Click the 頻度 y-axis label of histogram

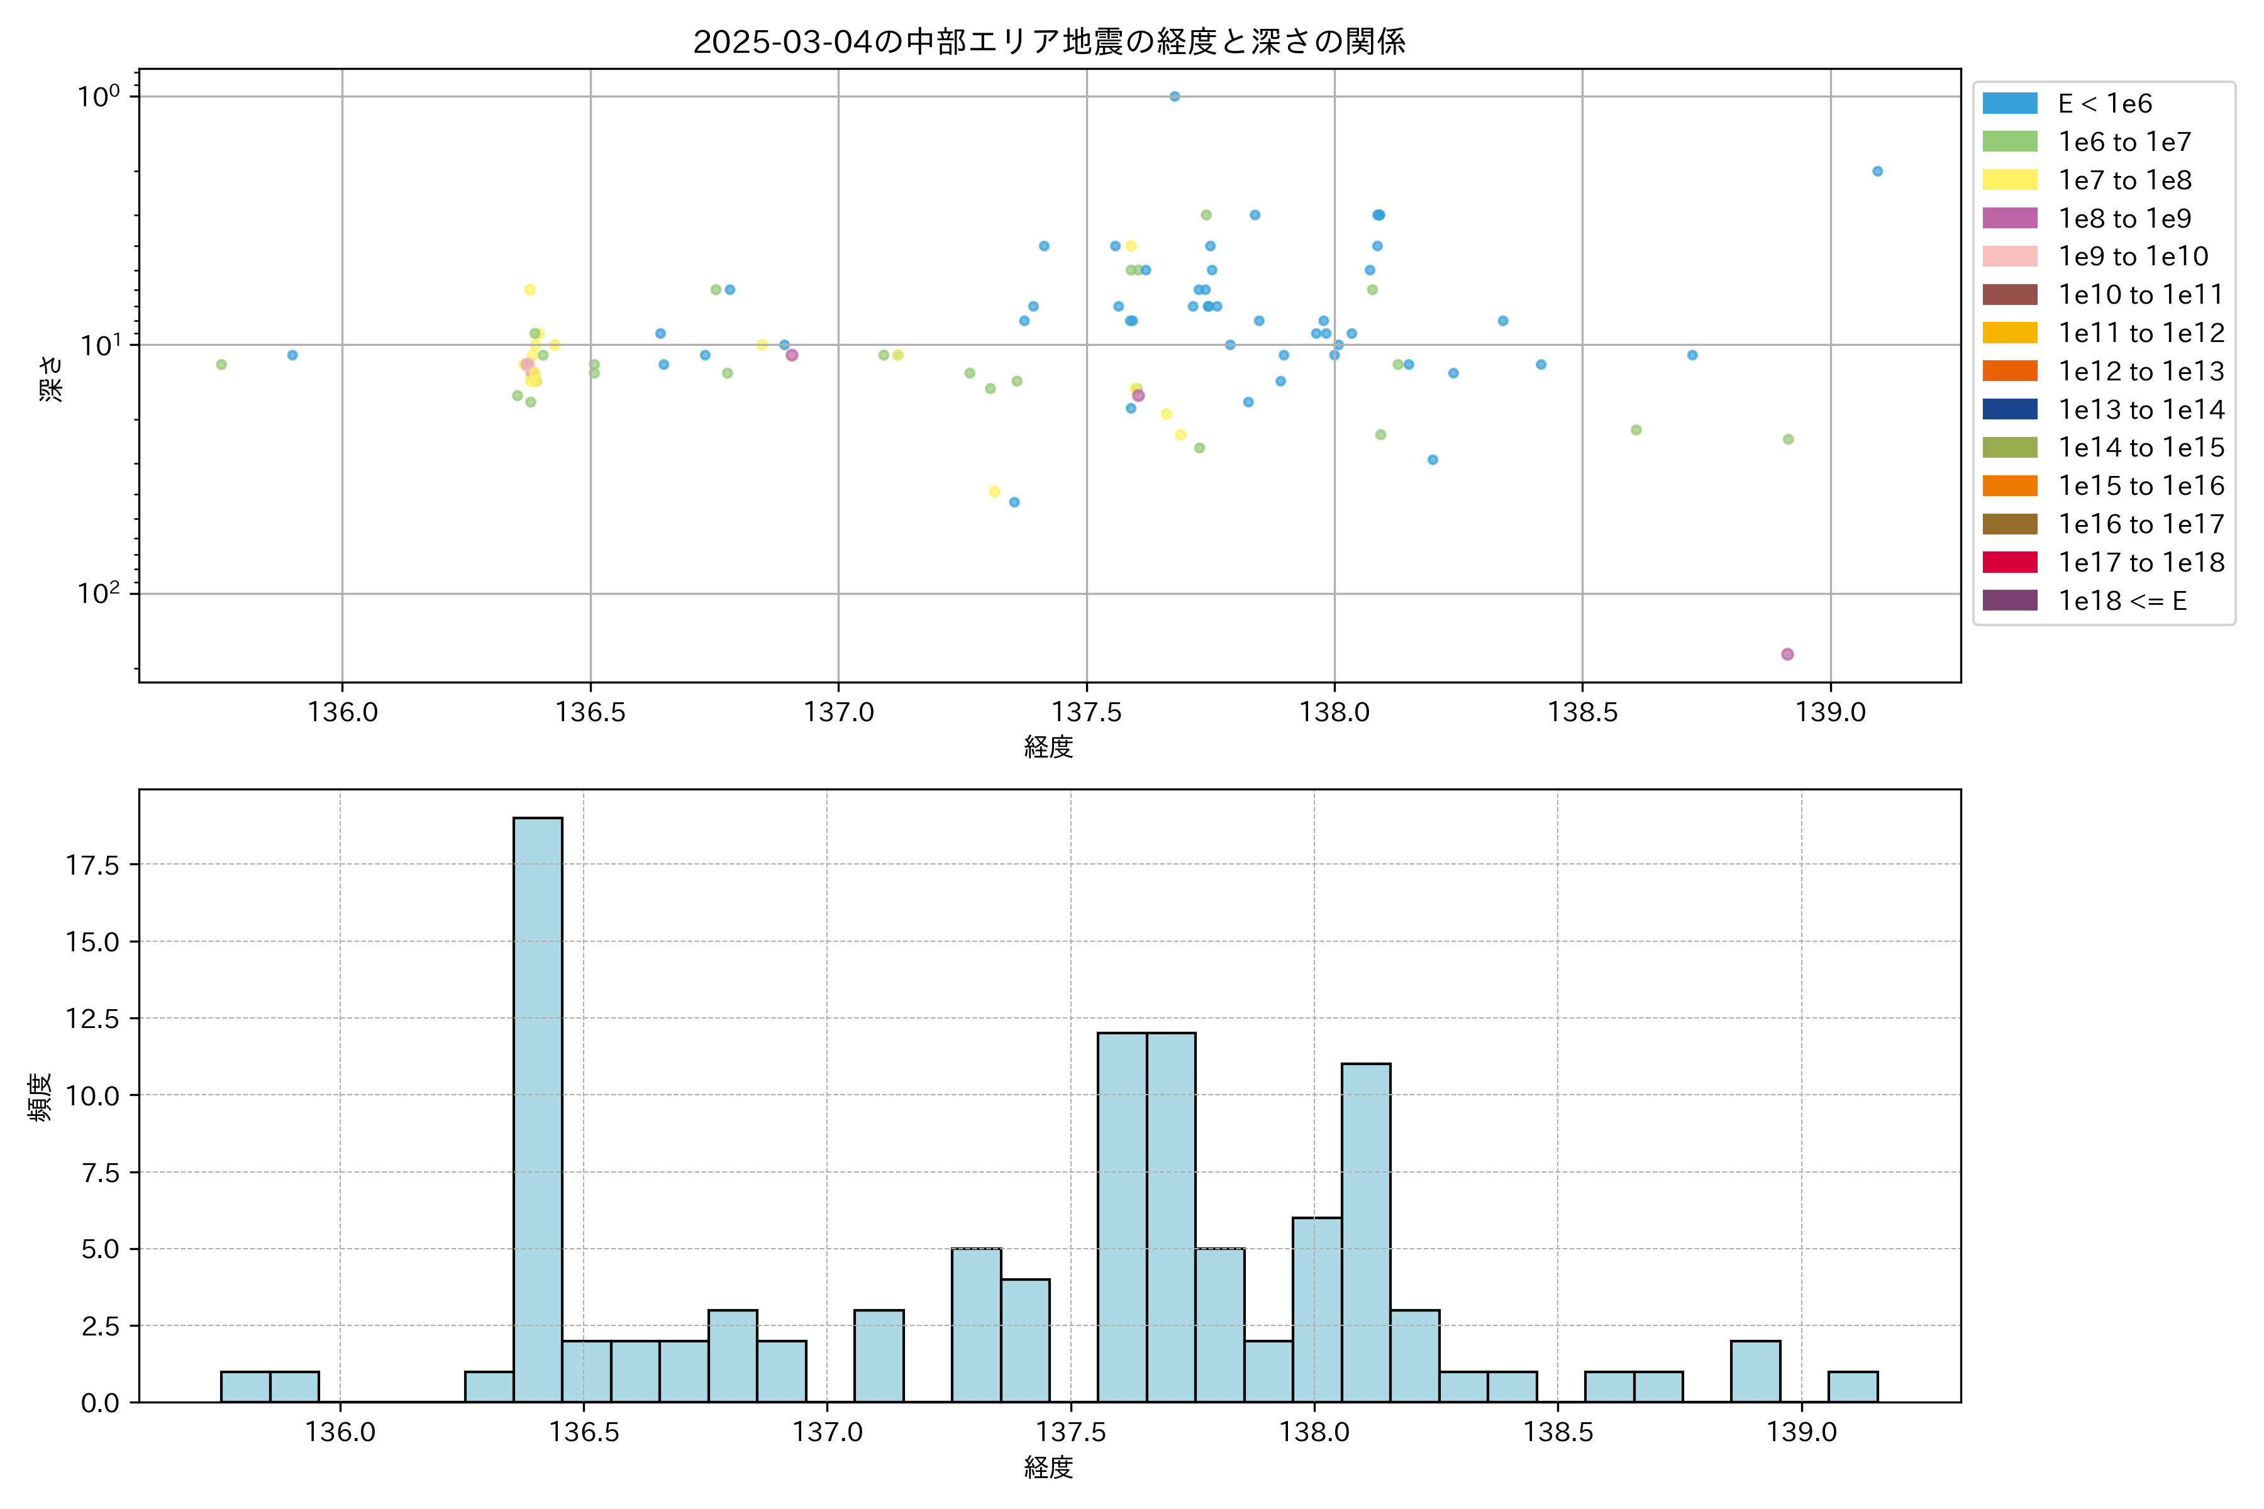coord(40,1097)
